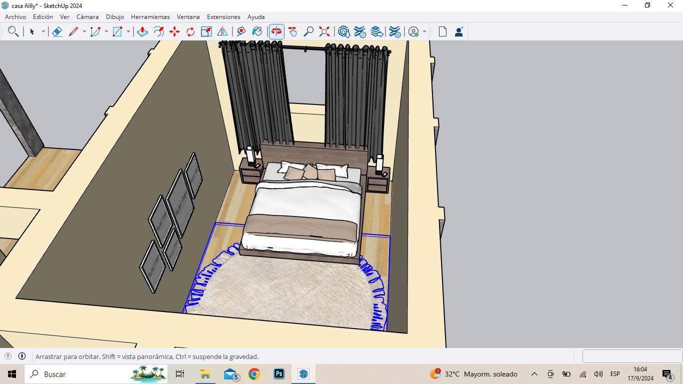The height and width of the screenshot is (384, 683).
Task: Open the Cámara menu
Action: point(87,16)
